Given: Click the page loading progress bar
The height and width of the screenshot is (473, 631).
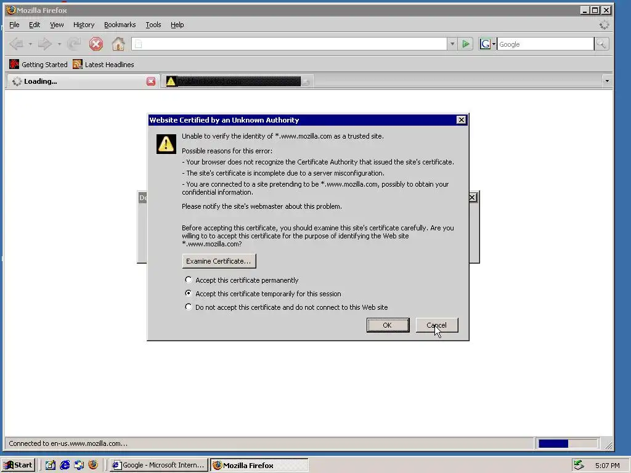Looking at the screenshot, I should pos(568,443).
